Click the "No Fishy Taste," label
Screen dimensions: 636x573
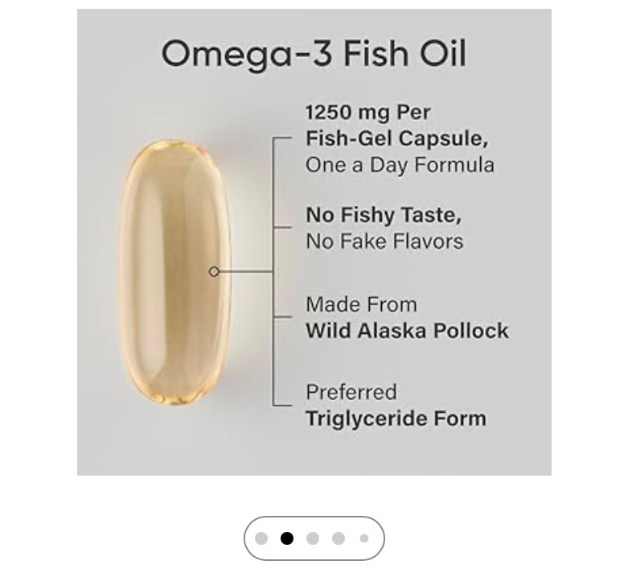pyautogui.click(x=384, y=215)
